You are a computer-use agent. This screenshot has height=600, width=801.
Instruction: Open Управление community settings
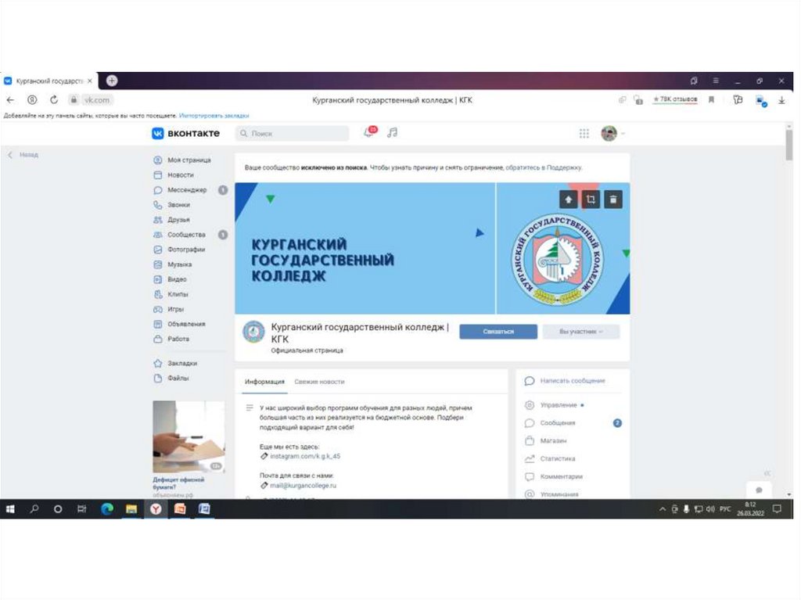(555, 405)
